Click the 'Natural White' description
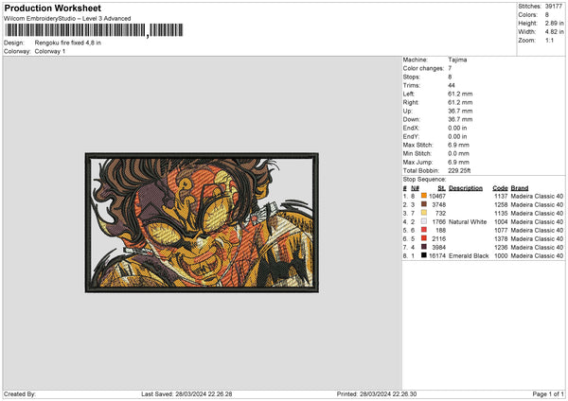The width and height of the screenshot is (568, 401). point(468,222)
